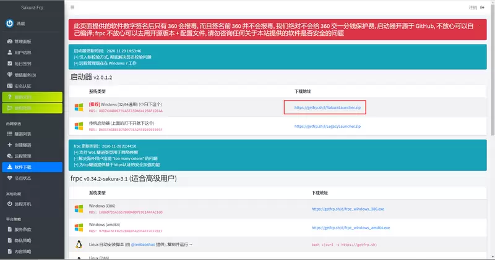Click the Windows logo beside Windows (amd64)
The width and height of the screenshot is (495, 260).
(79, 227)
